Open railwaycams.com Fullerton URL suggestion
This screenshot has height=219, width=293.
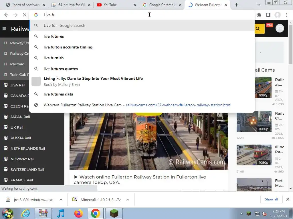142,105
